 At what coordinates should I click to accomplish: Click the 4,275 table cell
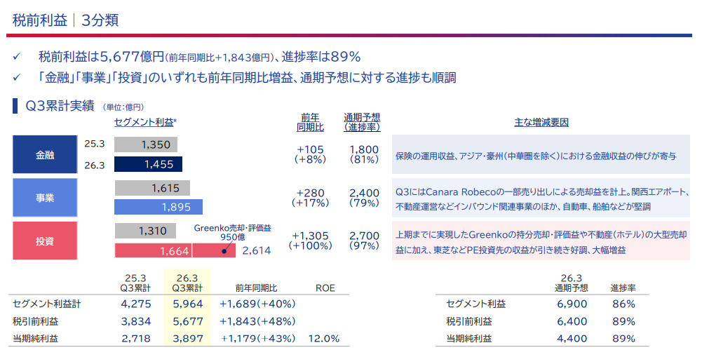pos(136,304)
